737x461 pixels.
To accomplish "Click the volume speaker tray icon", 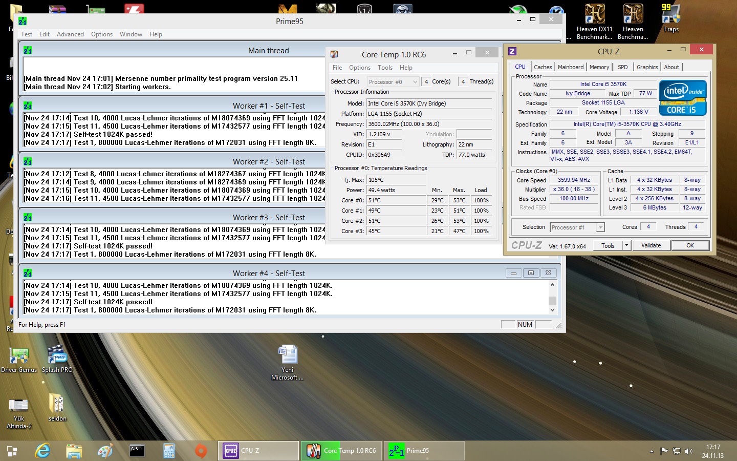I will click(689, 451).
